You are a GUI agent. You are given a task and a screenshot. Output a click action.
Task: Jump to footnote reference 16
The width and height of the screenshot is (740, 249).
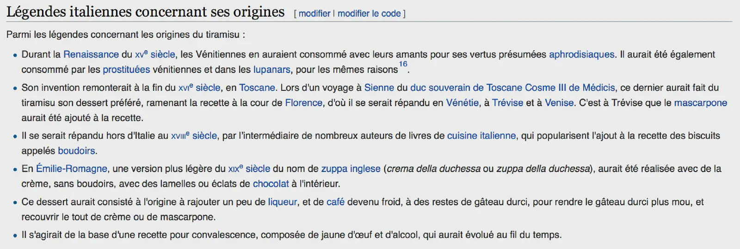403,65
